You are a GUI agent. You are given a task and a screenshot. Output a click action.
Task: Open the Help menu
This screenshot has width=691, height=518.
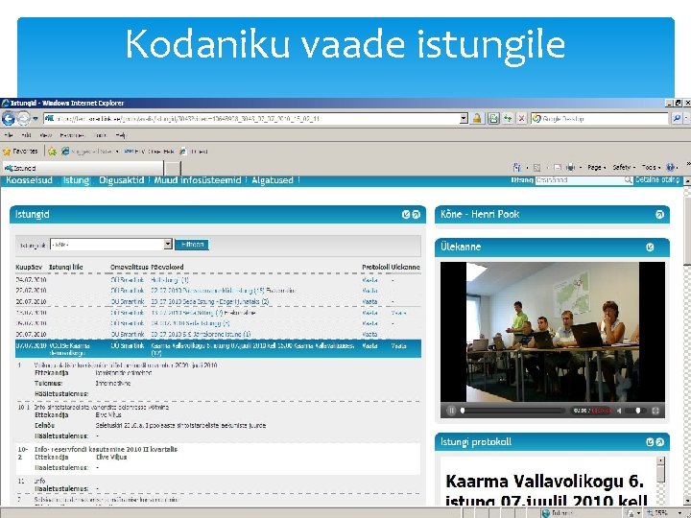click(x=121, y=135)
